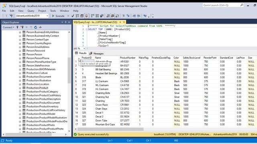Click the table icon beside Person.Person
Viewport: 257px width, 144px height.
point(24,54)
